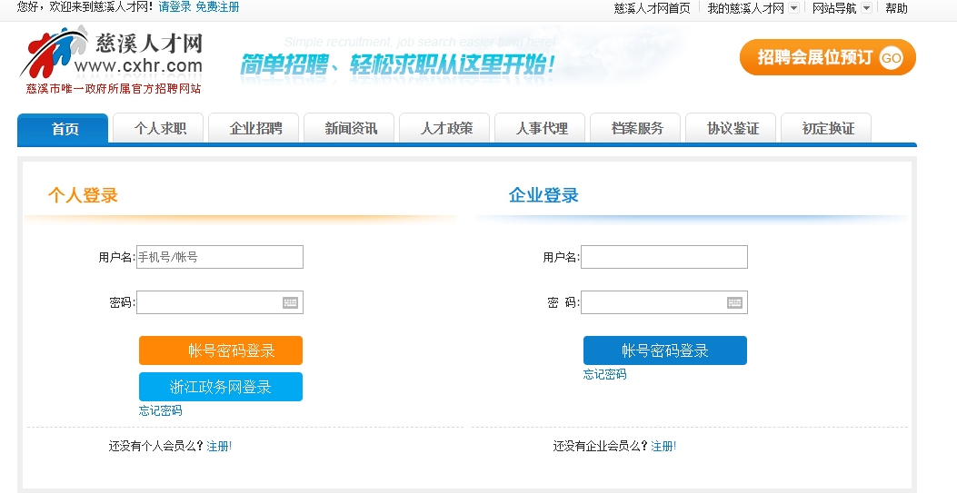Select the 首页 tab
Image resolution: width=957 pixels, height=493 pixels.
(63, 129)
